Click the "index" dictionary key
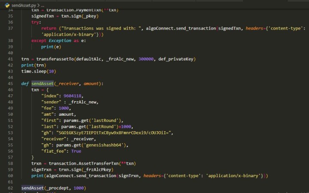309x193 pixels. 50,96
